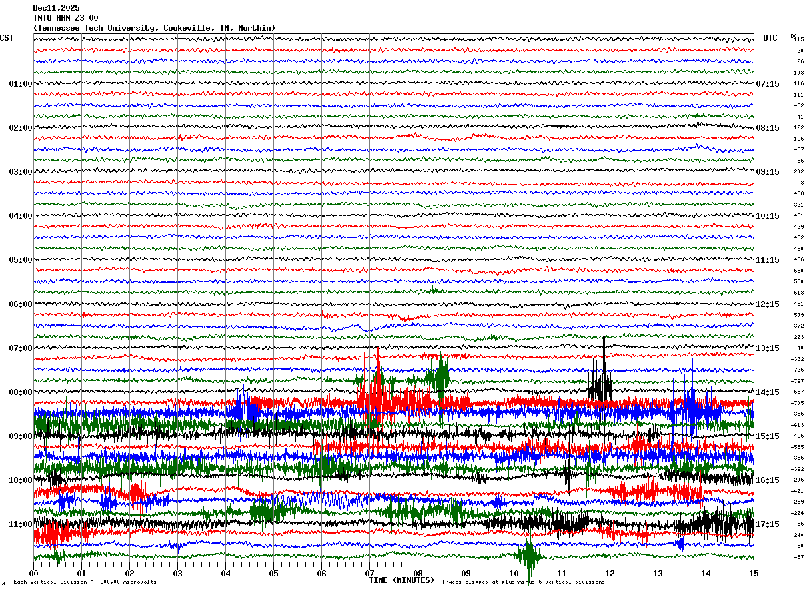Screen dimensions: 807x591
Task: Click the 200.00 microvolts vertical division note
Action: click(x=85, y=582)
